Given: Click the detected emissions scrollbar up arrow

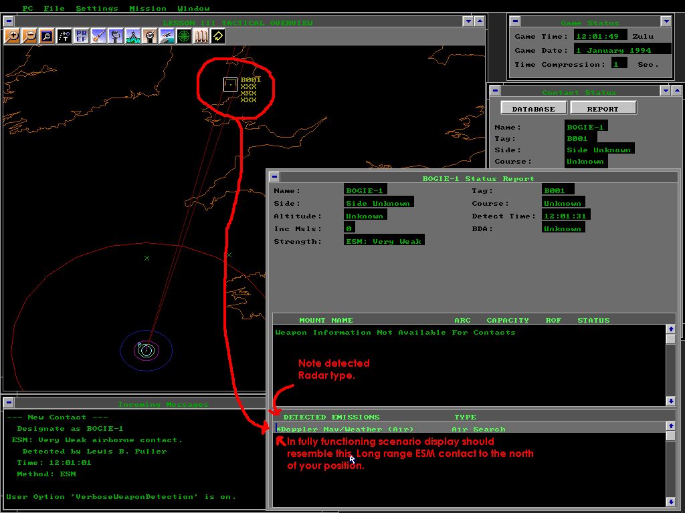Looking at the screenshot, I should (671, 426).
